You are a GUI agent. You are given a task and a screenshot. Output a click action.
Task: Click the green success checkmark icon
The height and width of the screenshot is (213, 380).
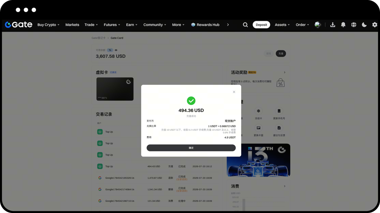pos(191,101)
